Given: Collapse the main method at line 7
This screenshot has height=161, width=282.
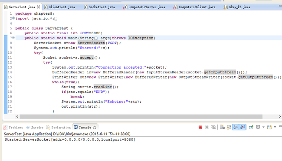Looking at the screenshot, I should point(13,38).
